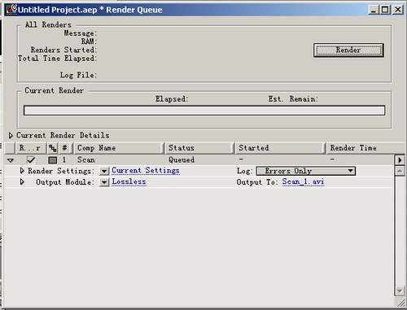This screenshot has width=407, height=310.
Task: Click the # number column header
Action: [x=64, y=148]
